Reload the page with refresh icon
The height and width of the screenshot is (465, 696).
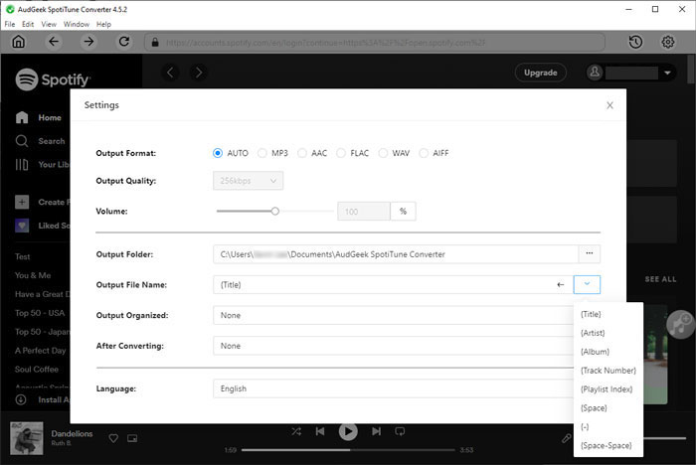pyautogui.click(x=124, y=42)
